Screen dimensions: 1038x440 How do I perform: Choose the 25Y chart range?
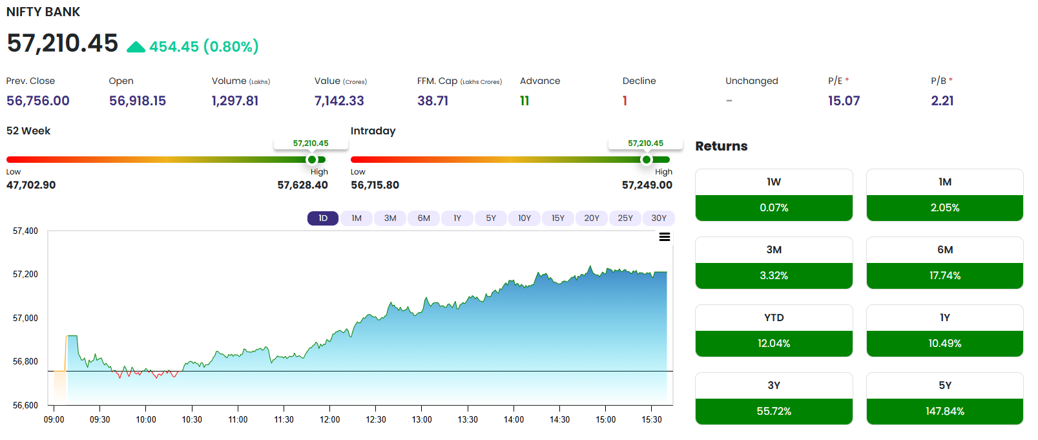click(625, 218)
